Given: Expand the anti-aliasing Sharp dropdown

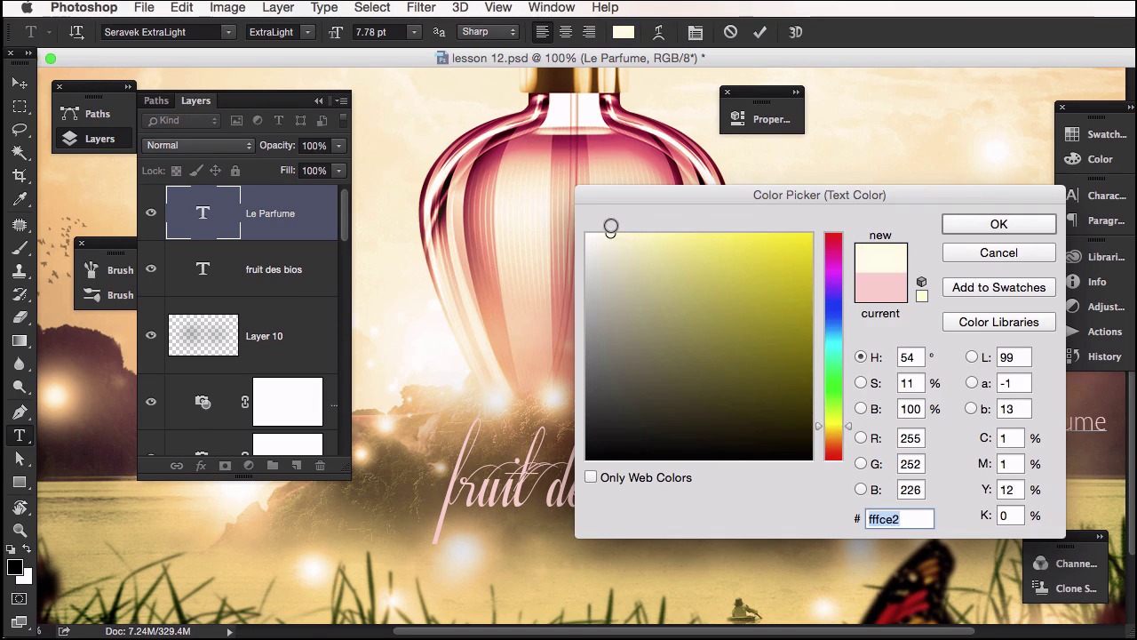Looking at the screenshot, I should [488, 32].
